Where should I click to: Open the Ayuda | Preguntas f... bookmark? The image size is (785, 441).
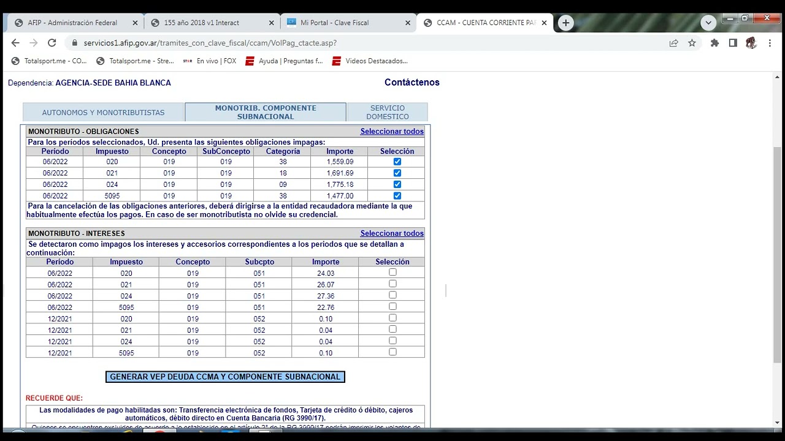284,61
